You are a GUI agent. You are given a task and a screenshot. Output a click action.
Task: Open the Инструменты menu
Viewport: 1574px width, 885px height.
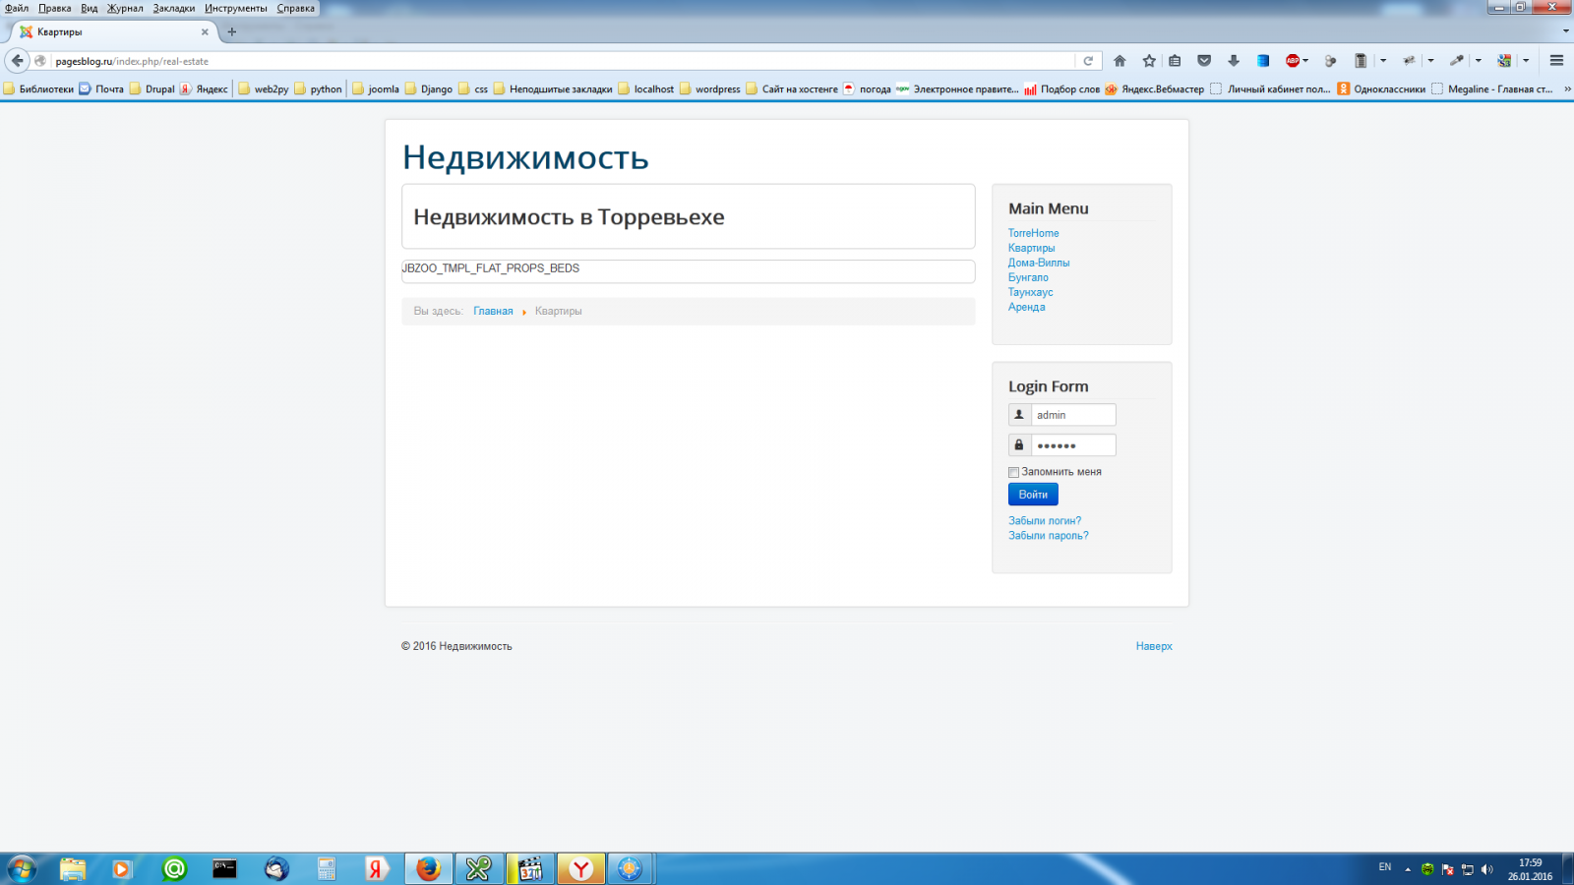click(235, 8)
